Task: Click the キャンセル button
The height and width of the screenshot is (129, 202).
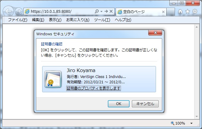Action: pyautogui.click(x=145, y=104)
